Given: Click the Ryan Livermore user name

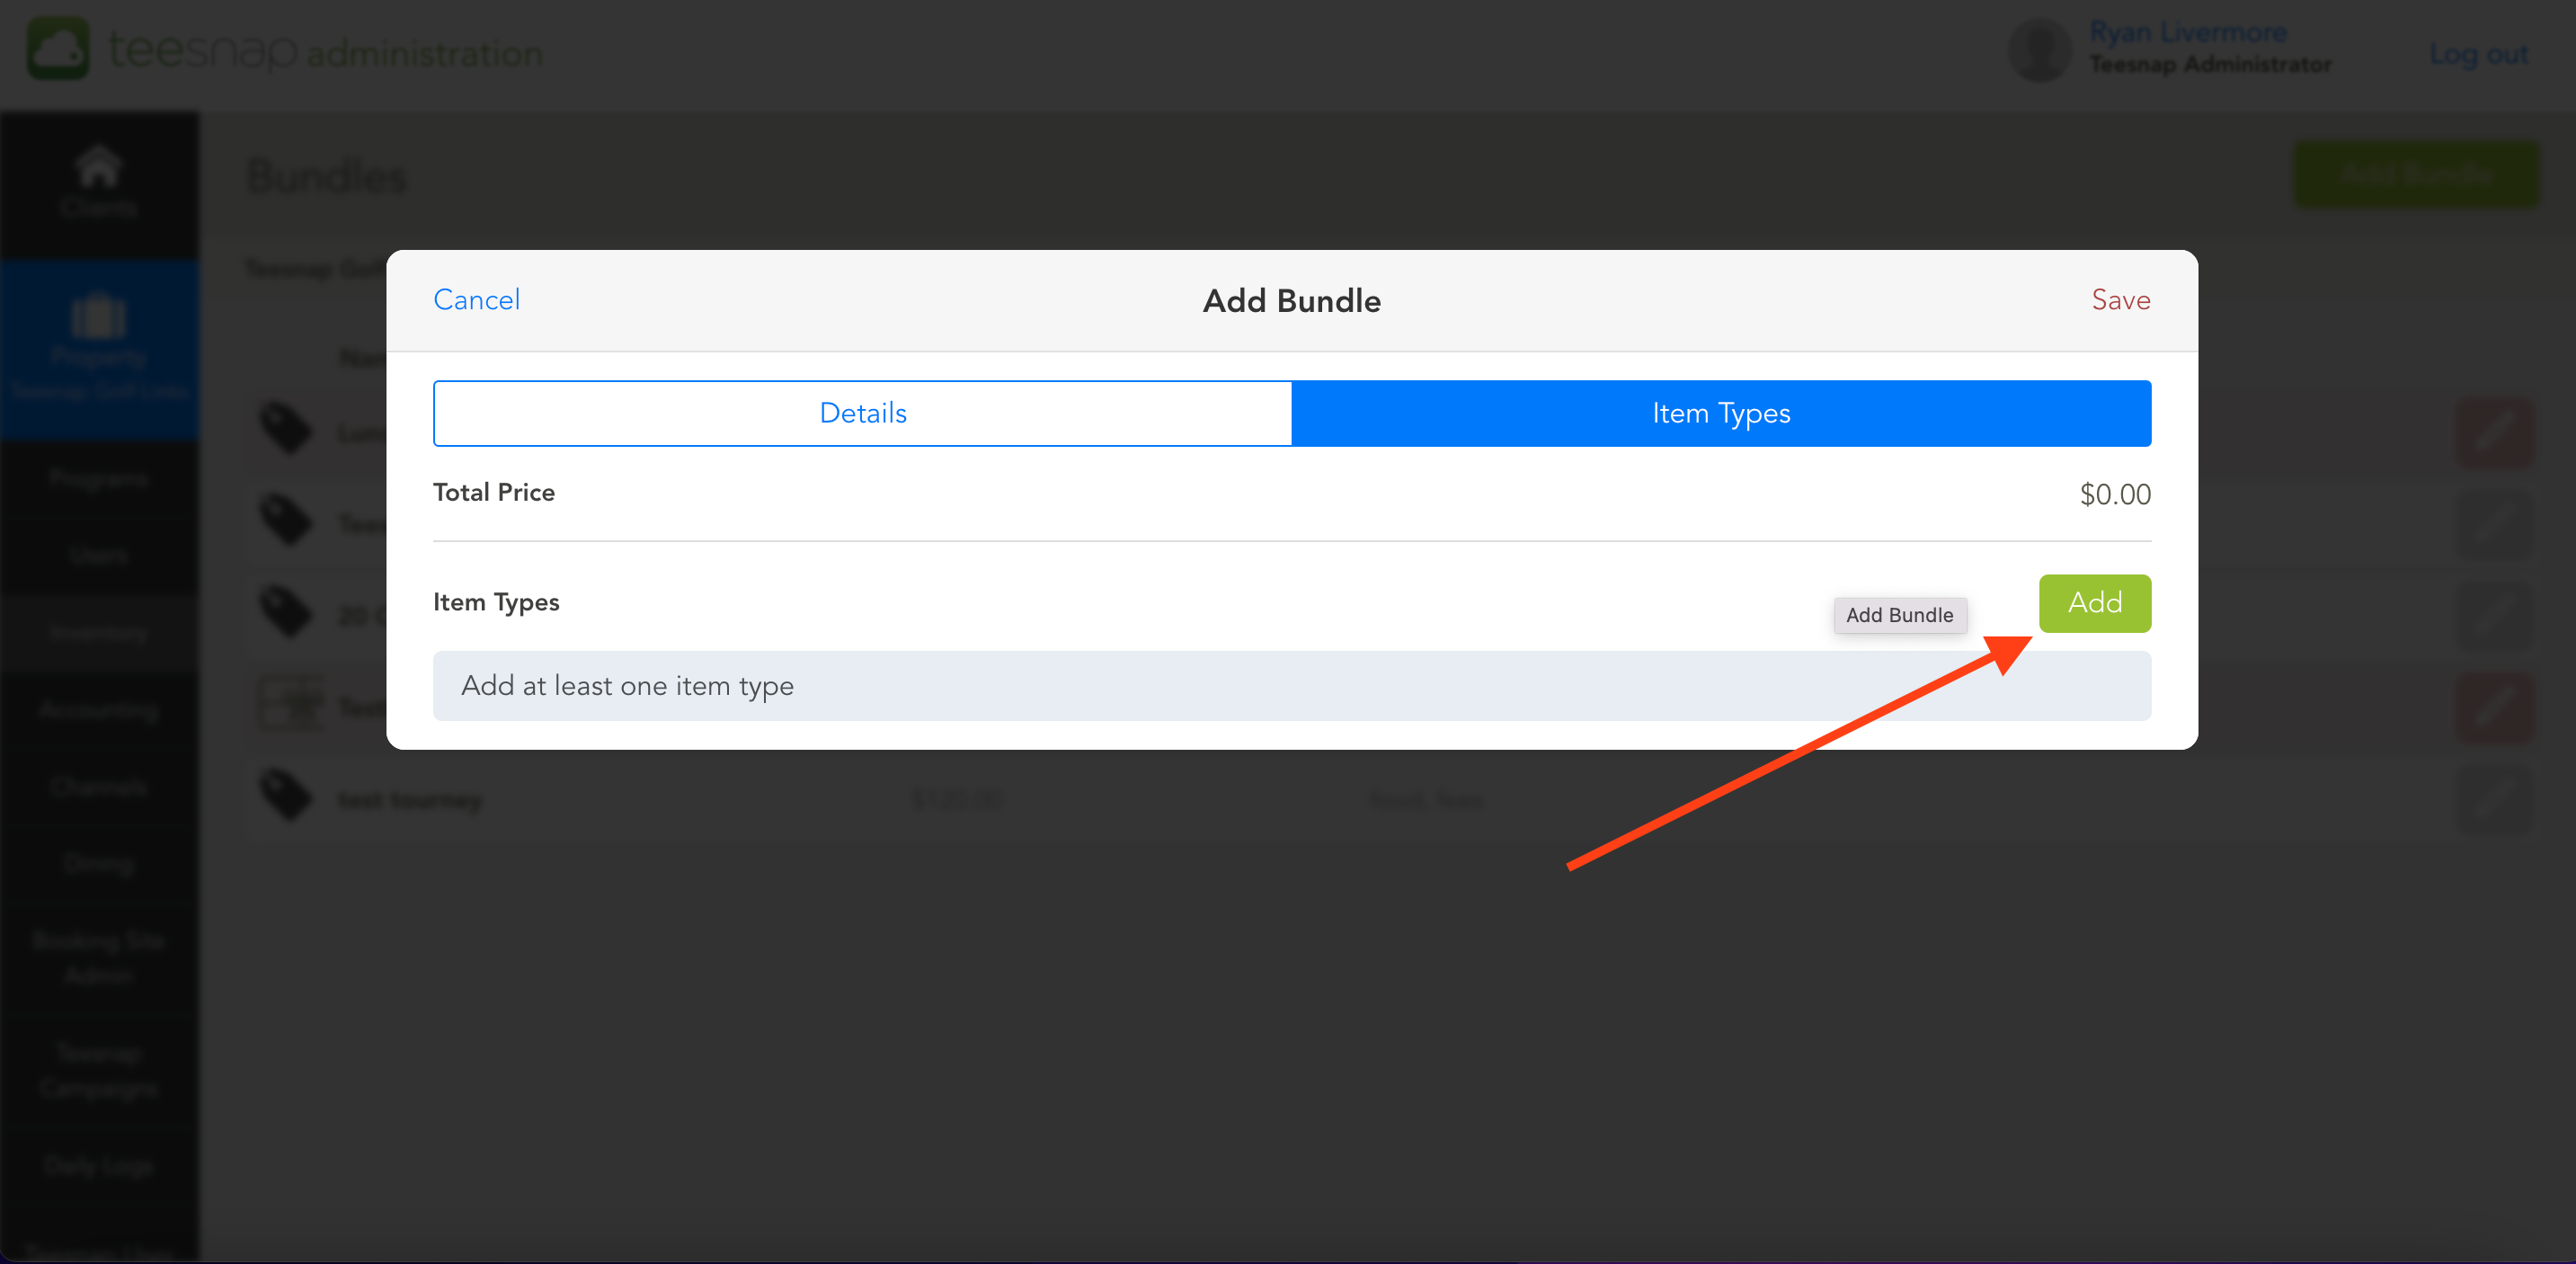Looking at the screenshot, I should point(2187,32).
